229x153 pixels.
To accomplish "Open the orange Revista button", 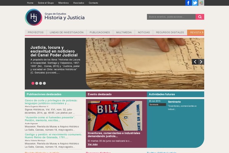I will (196, 33).
